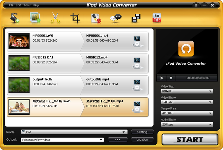Click the 00:03:22 640x480 35M output info
Viewport: 223px width, 150px height.
102,62
